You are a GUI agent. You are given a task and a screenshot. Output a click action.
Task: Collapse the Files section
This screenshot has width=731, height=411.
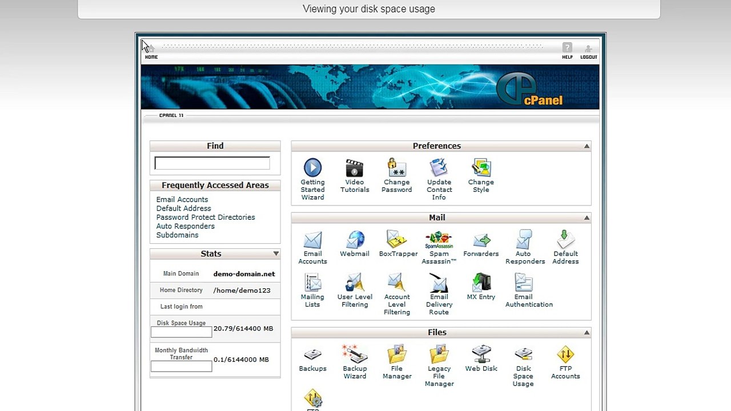[x=587, y=333]
